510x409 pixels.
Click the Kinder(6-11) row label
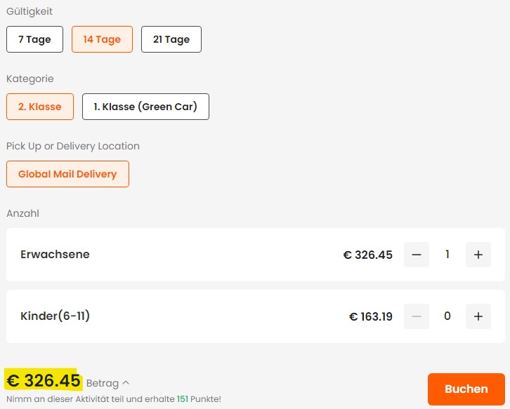click(55, 316)
